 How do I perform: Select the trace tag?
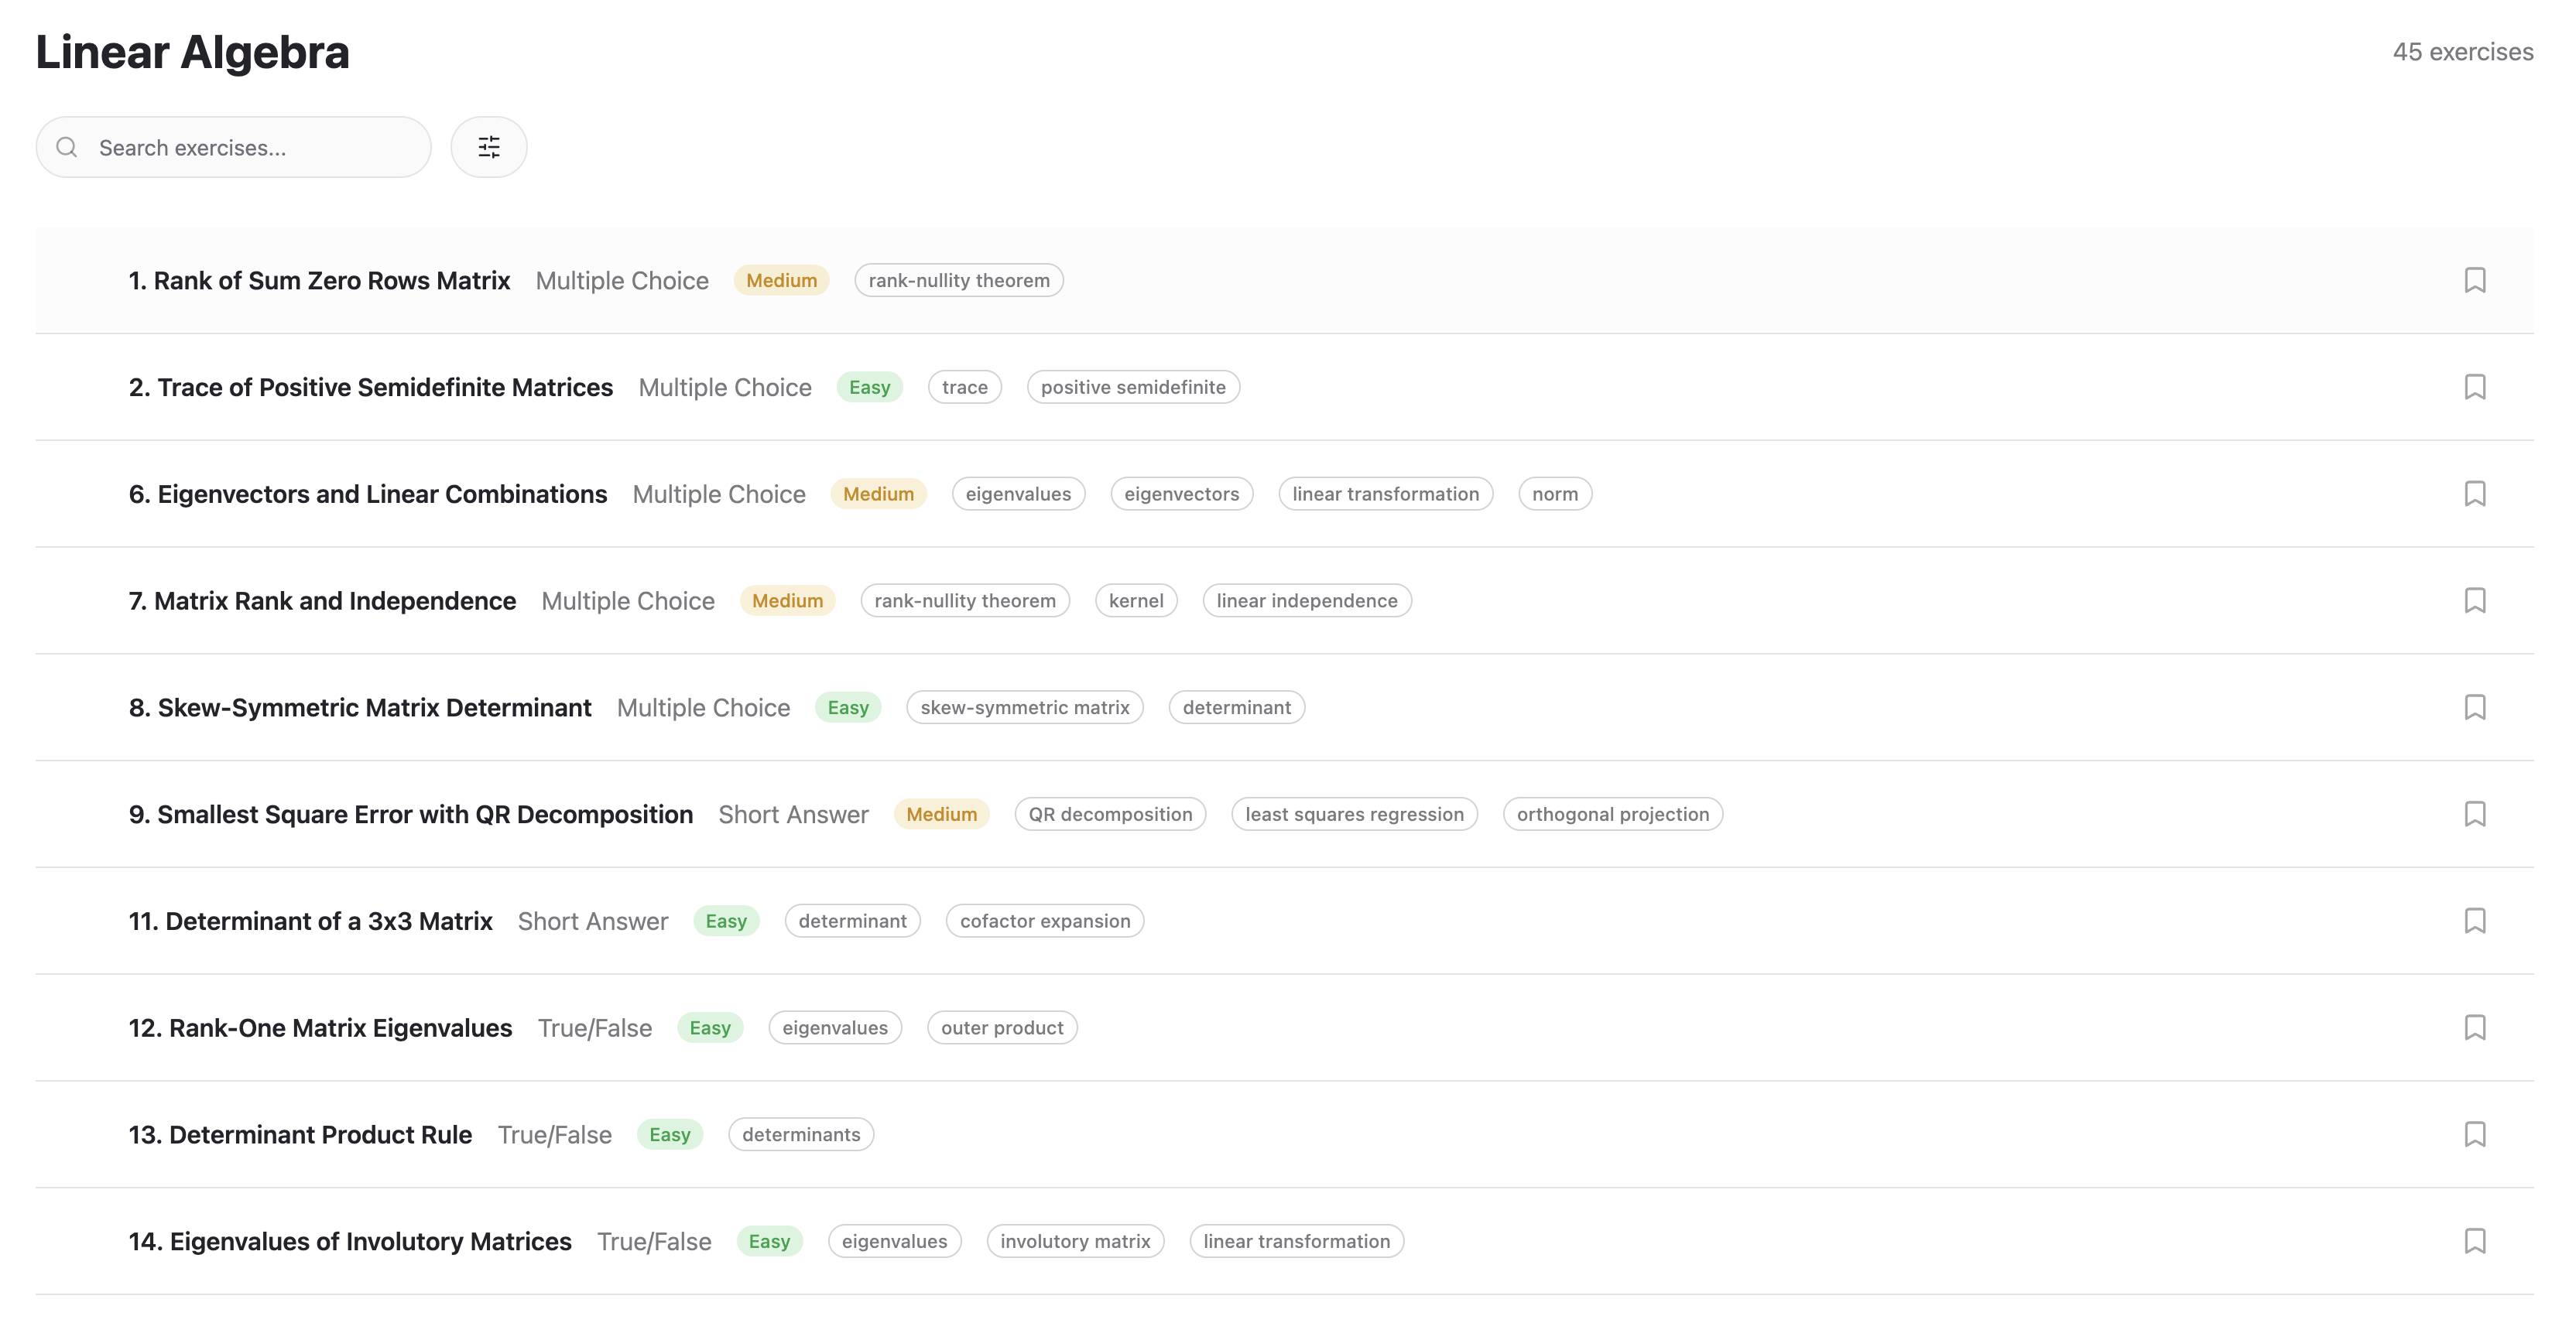point(965,388)
